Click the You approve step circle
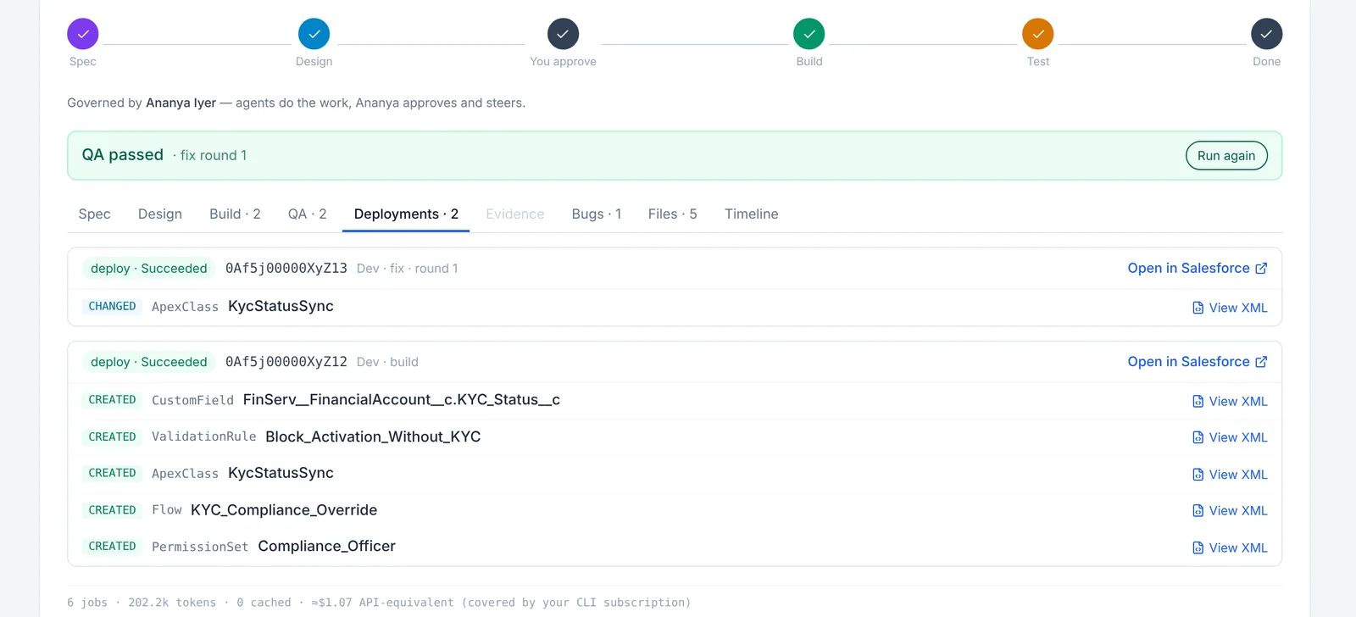 [x=564, y=34]
